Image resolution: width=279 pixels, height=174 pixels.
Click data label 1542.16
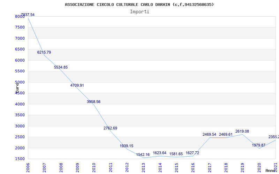pos(143,155)
